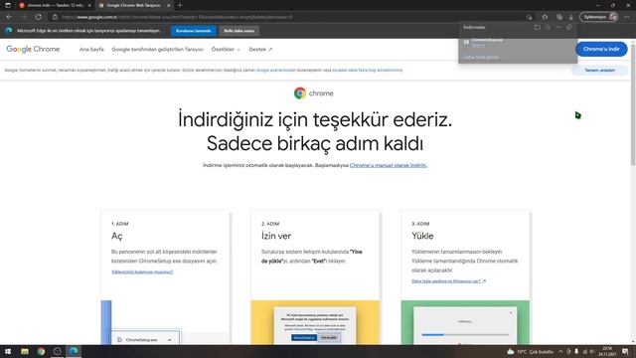Open 'Google tarafından geliştirilen Tarayıcı' menu item
Screen dimensions: 636x358
tap(157, 49)
